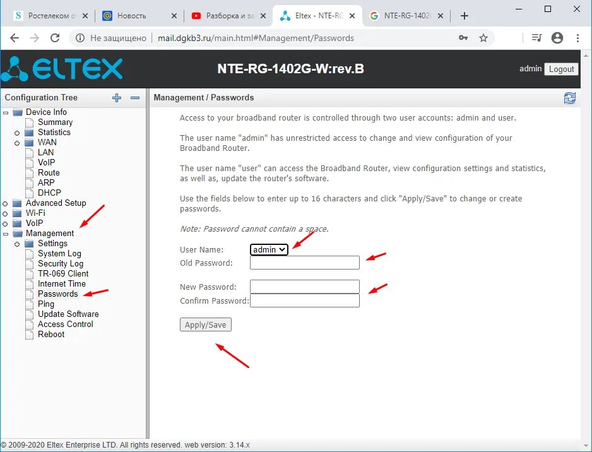This screenshot has width=592, height=452.
Task: Open the Chrome three-dot menu
Action: click(577, 38)
